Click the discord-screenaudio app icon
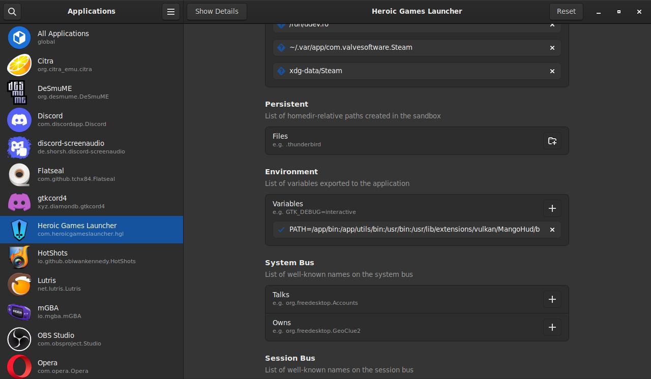 pos(19,147)
